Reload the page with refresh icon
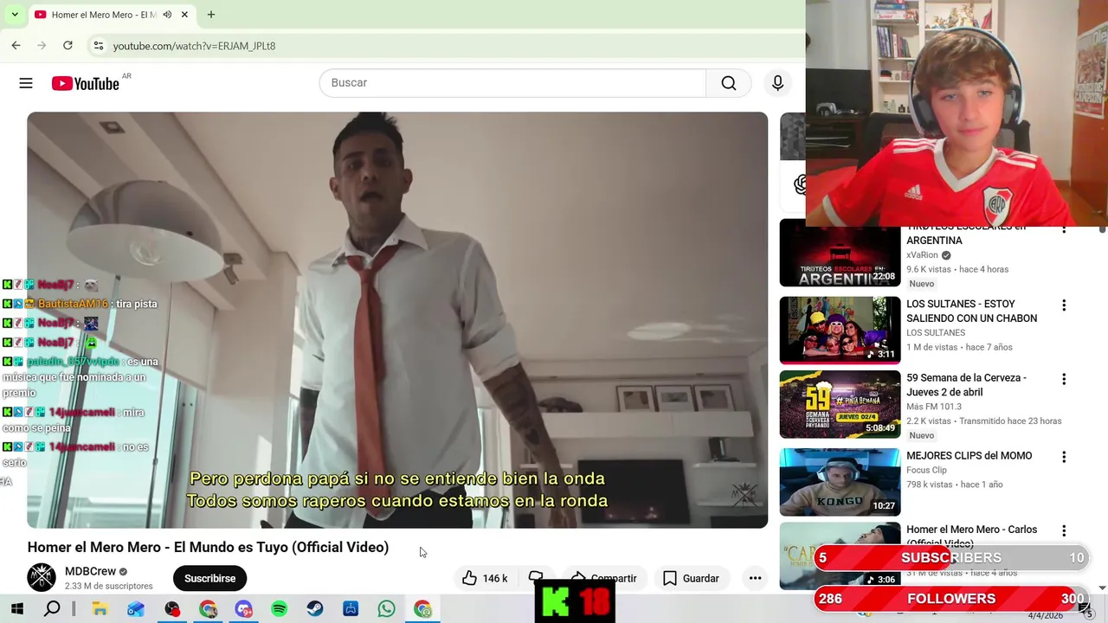This screenshot has height=623, width=1108. point(68,45)
